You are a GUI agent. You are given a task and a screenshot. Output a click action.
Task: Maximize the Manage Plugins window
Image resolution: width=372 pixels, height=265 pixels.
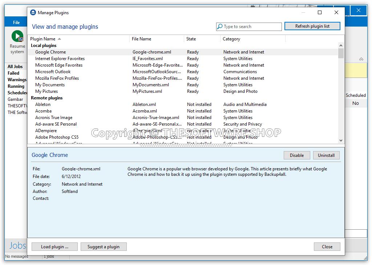[x=320, y=12]
